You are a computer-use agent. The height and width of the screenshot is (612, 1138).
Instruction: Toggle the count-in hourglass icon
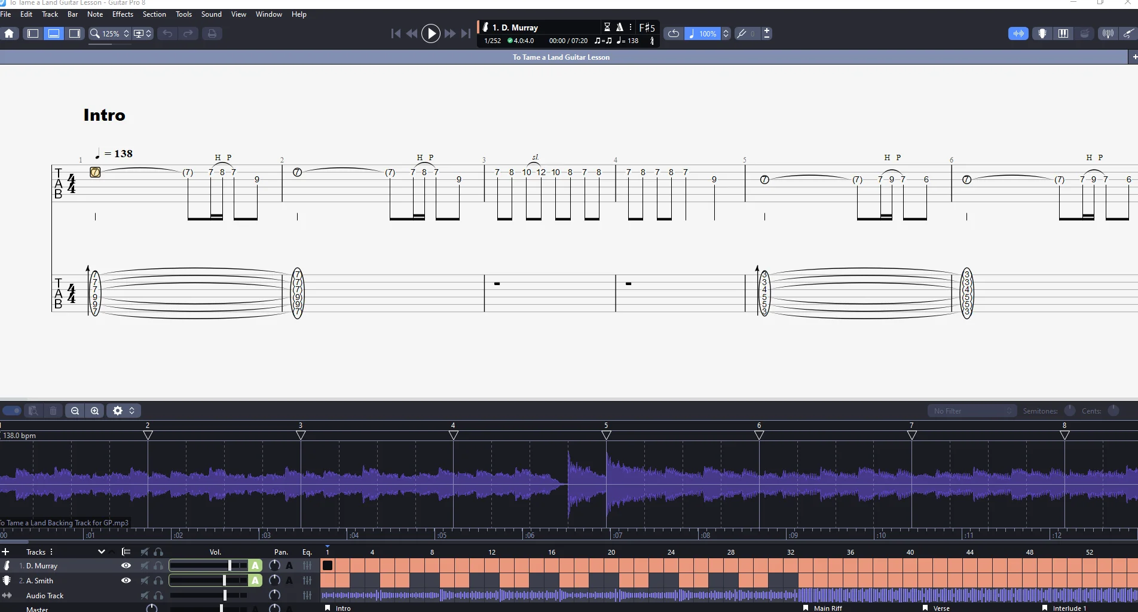[x=607, y=27]
